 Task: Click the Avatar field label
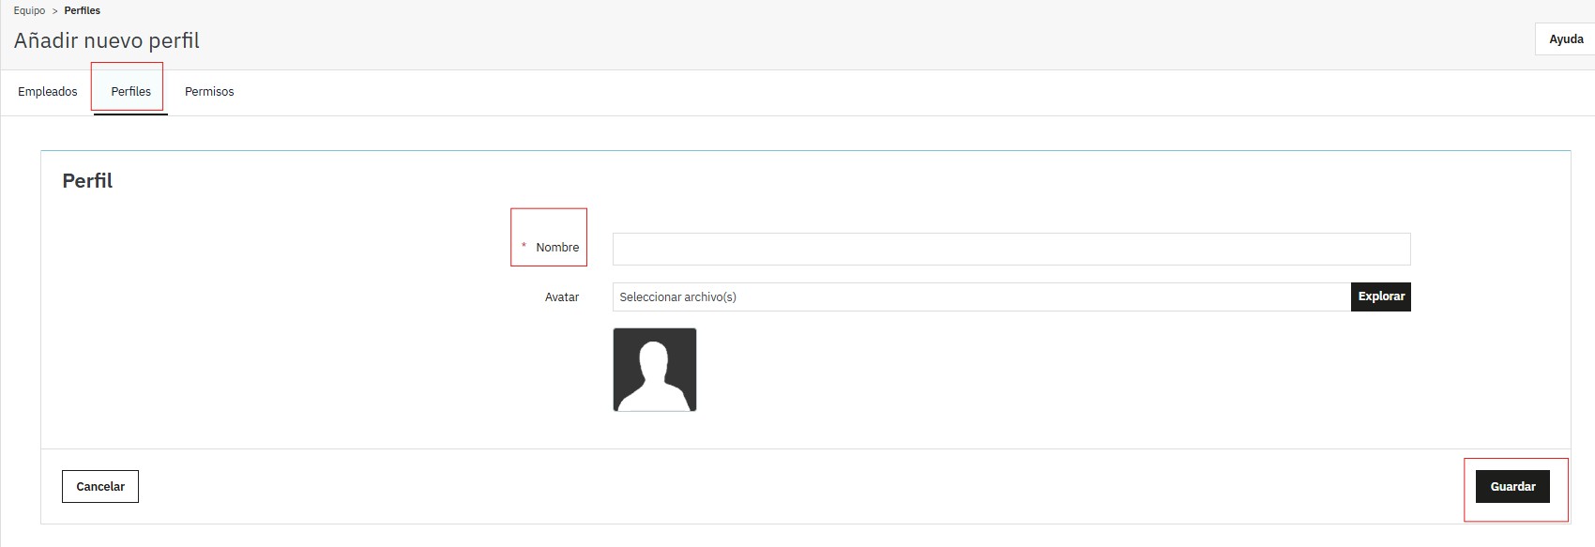[562, 297]
